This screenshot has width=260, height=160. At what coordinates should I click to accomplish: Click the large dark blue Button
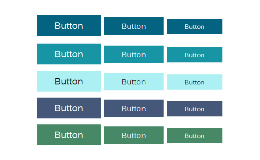point(69,26)
